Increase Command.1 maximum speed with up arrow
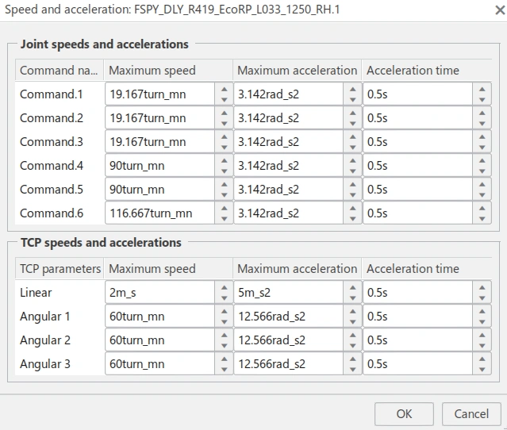Screen dimensions: 507x430 coord(223,89)
